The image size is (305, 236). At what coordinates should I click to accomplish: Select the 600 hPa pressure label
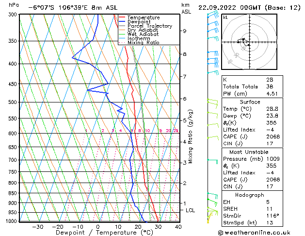14,134
